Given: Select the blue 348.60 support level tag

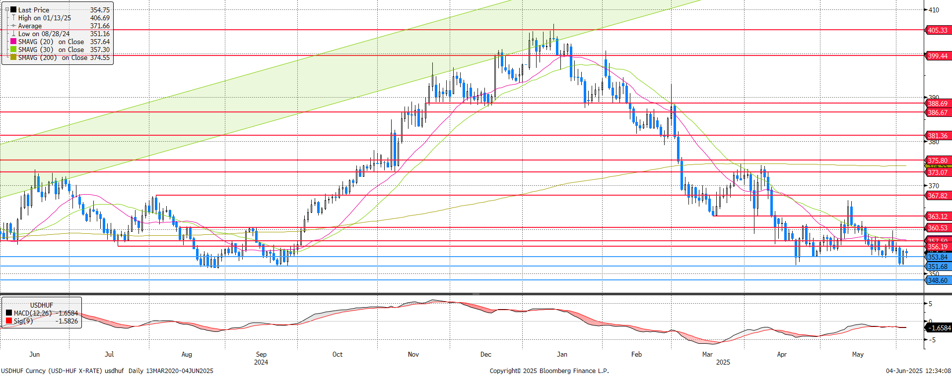Looking at the screenshot, I should pos(937,280).
